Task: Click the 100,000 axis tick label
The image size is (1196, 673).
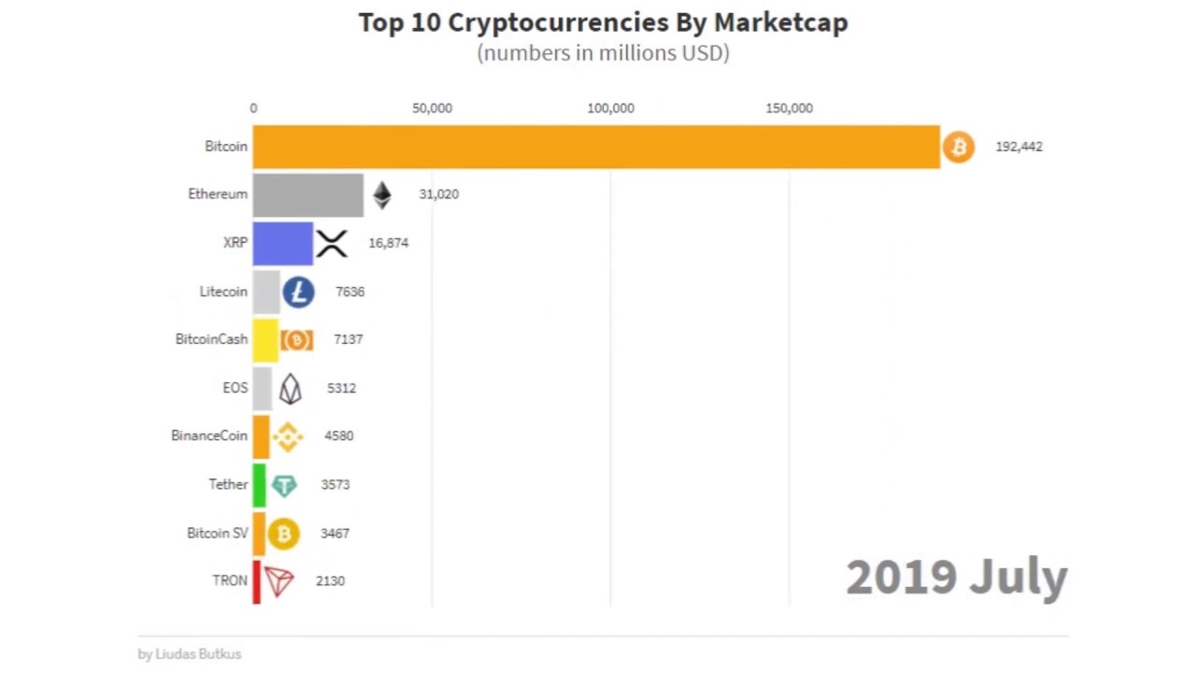Action: (x=610, y=108)
